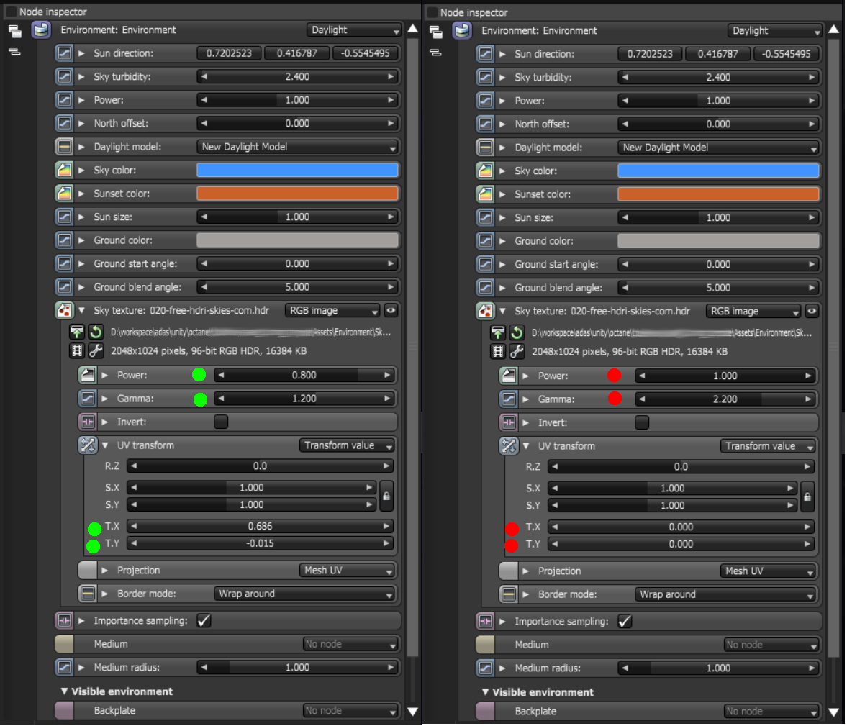847x726 pixels.
Task: Click reload image icon in right inspector
Action: click(517, 332)
